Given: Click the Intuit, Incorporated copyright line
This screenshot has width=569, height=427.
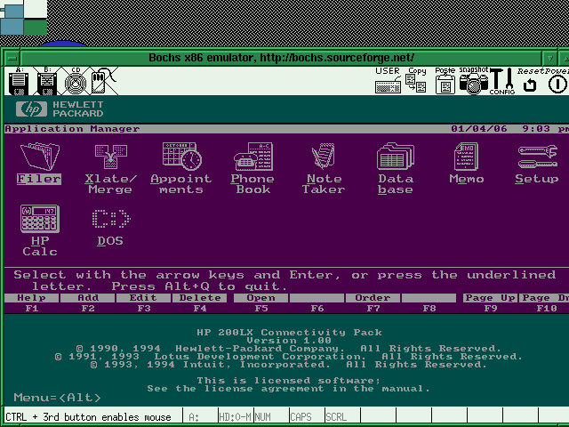Looking at the screenshot, I should point(289,364).
